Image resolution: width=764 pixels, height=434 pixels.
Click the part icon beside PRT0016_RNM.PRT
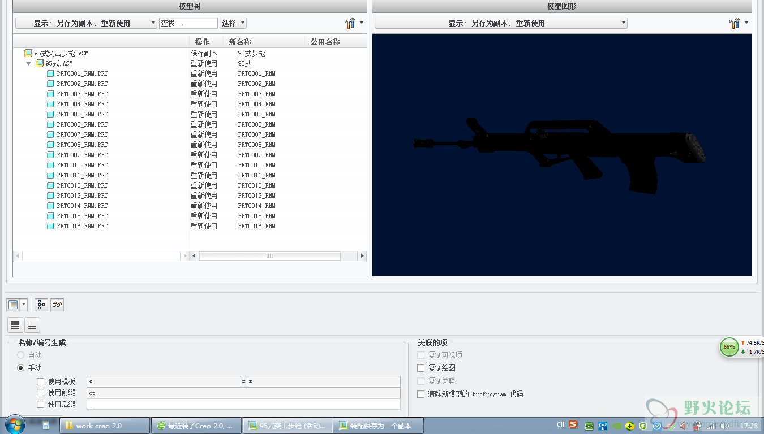point(50,226)
